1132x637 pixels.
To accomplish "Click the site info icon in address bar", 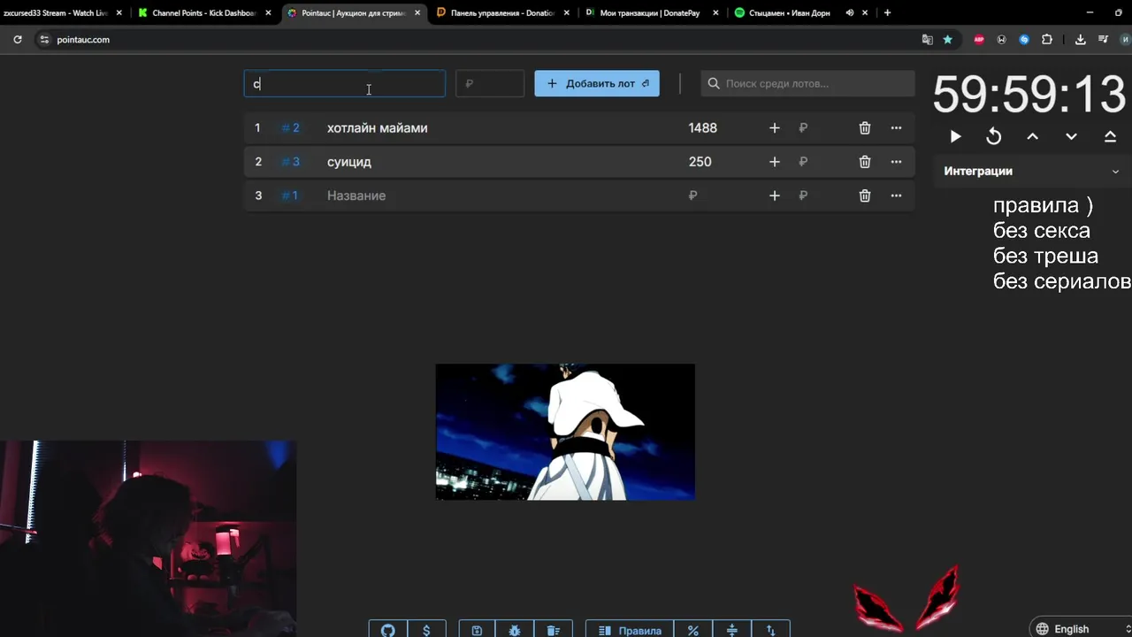I will click(44, 40).
